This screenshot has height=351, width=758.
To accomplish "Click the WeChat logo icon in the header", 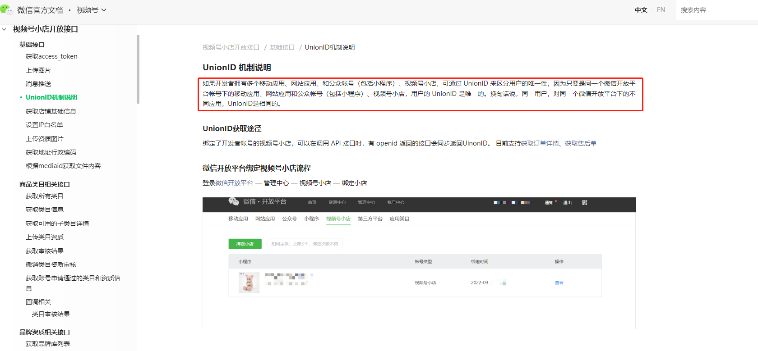I will (6, 9).
